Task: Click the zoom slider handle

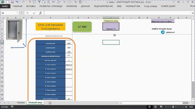Action: (x=173, y=107)
